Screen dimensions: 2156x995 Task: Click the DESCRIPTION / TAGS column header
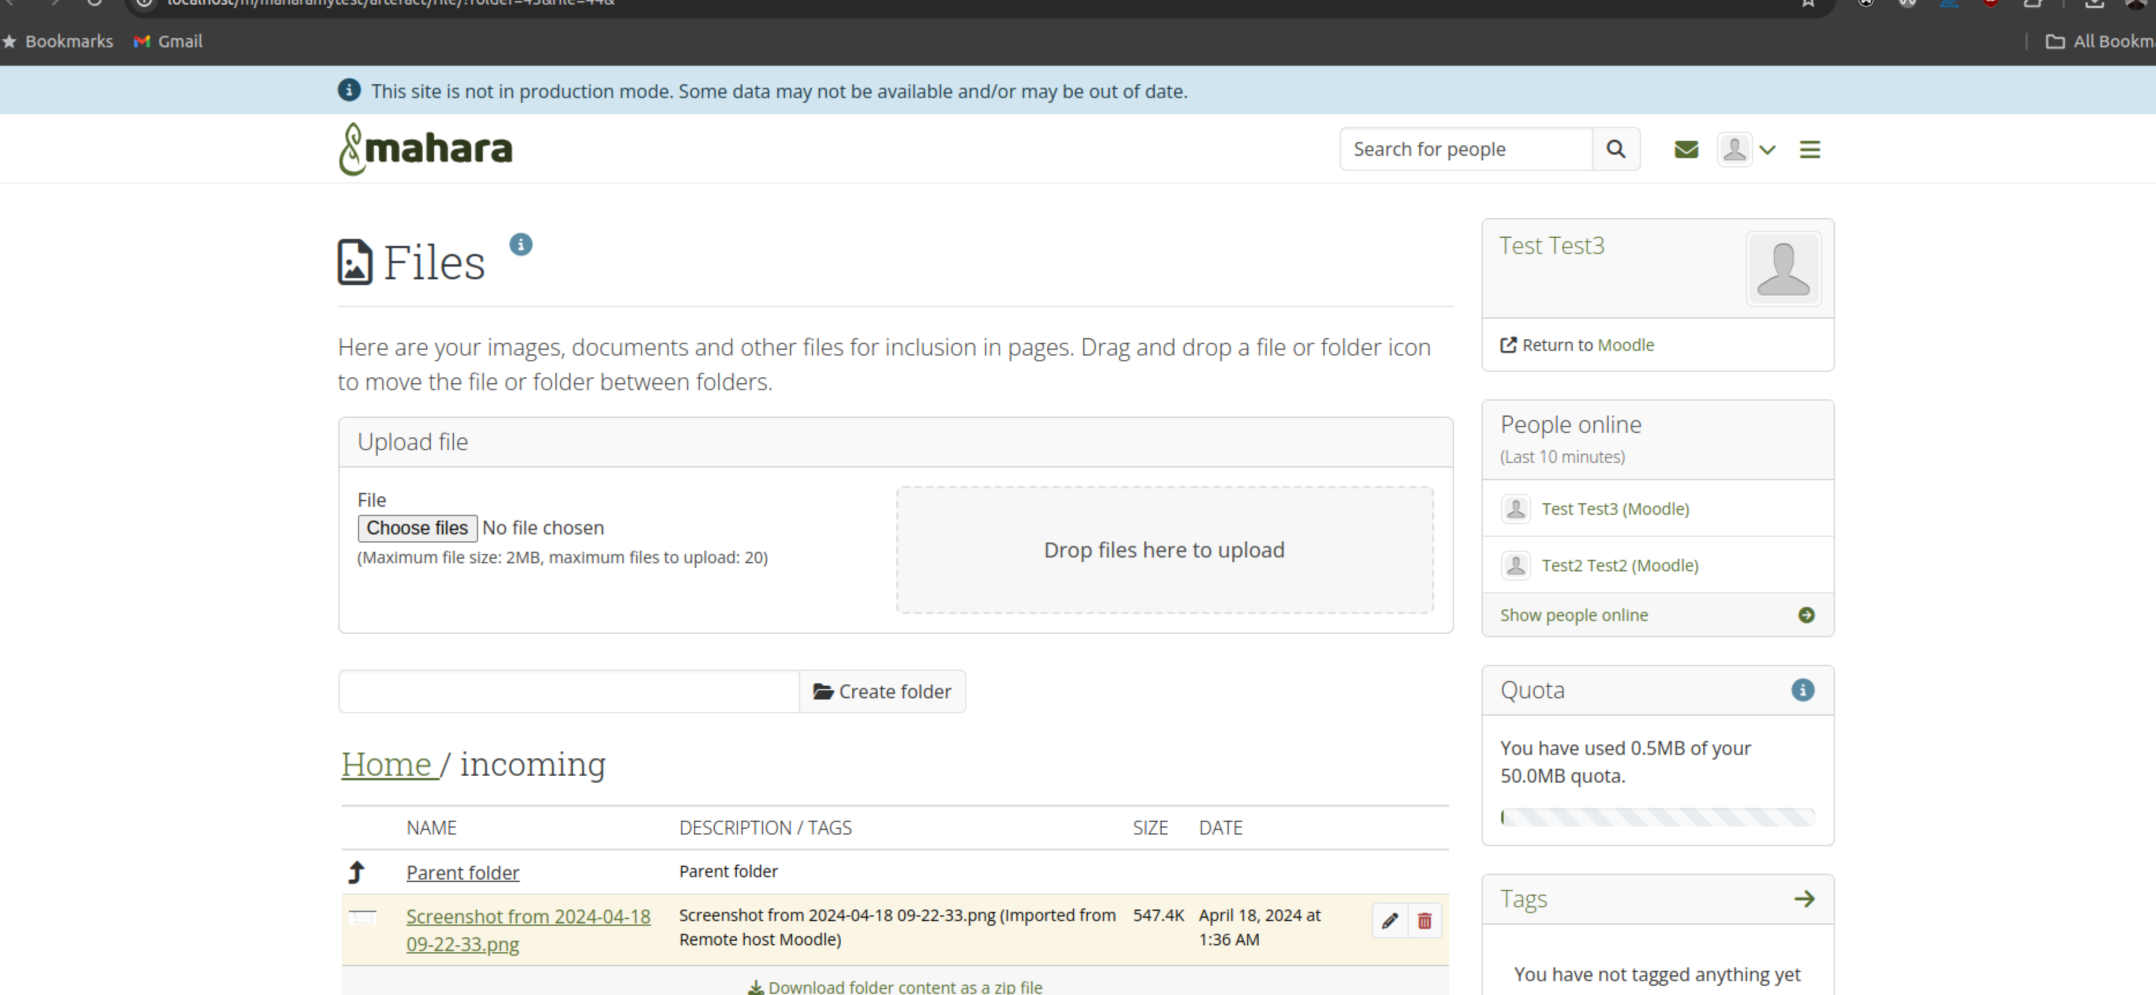pyautogui.click(x=765, y=828)
